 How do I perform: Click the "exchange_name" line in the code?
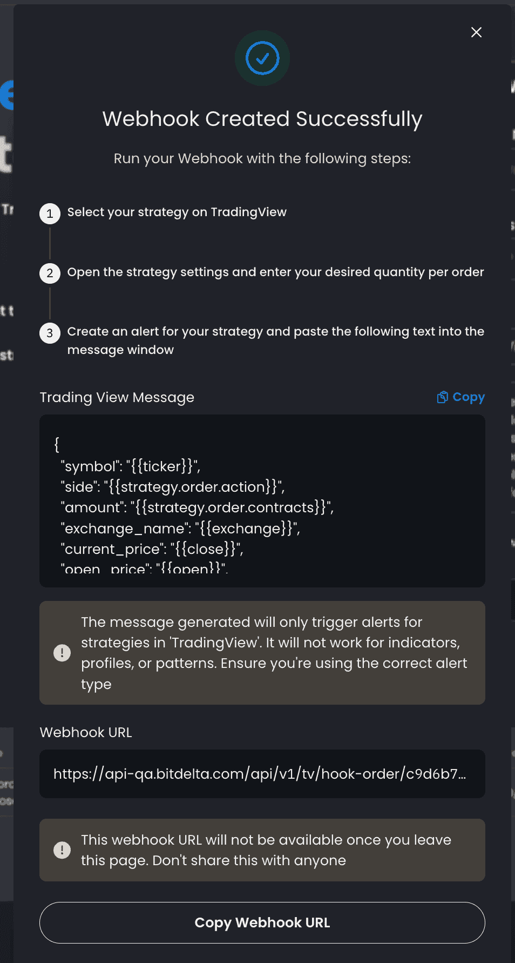click(x=180, y=529)
